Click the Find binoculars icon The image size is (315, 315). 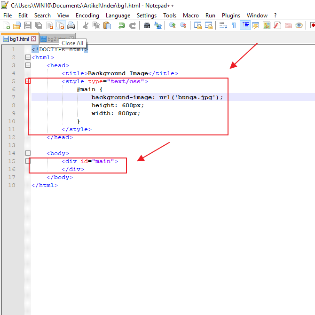pyautogui.click(x=147, y=25)
